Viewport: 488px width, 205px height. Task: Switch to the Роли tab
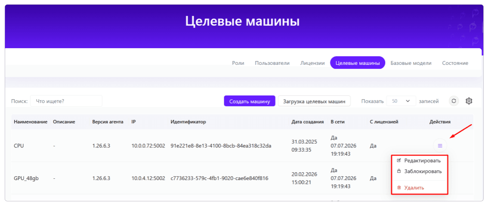click(x=238, y=63)
